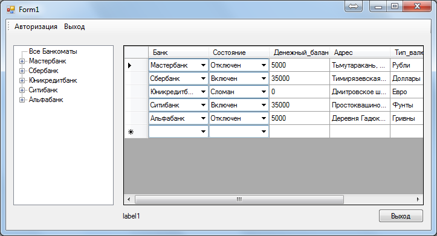This screenshot has height=236, width=437.
Task: Click address cell Деревня Гадюк...
Action: click(x=360, y=118)
